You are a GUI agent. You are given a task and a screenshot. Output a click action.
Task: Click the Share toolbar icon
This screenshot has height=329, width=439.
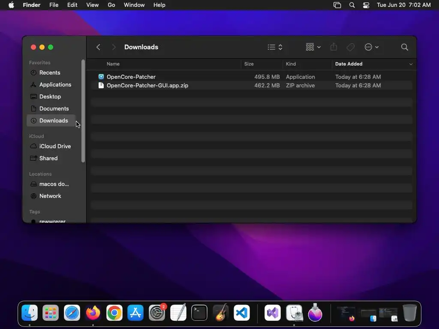[334, 47]
